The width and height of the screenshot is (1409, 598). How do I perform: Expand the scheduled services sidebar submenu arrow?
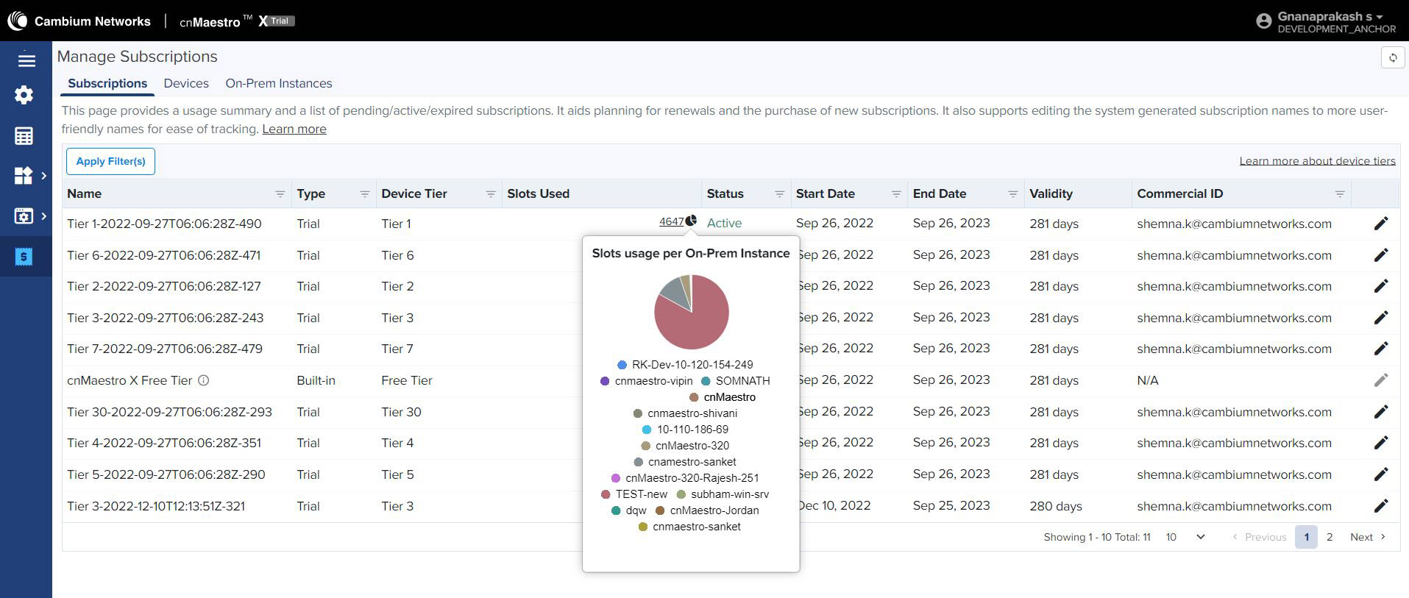pyautogui.click(x=44, y=216)
